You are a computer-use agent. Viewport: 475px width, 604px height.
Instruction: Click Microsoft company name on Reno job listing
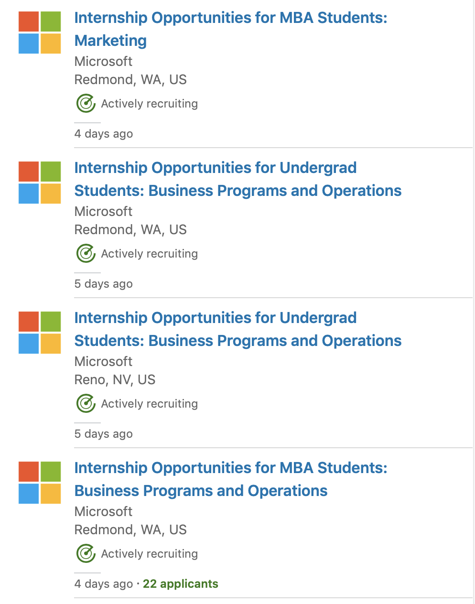[103, 362]
